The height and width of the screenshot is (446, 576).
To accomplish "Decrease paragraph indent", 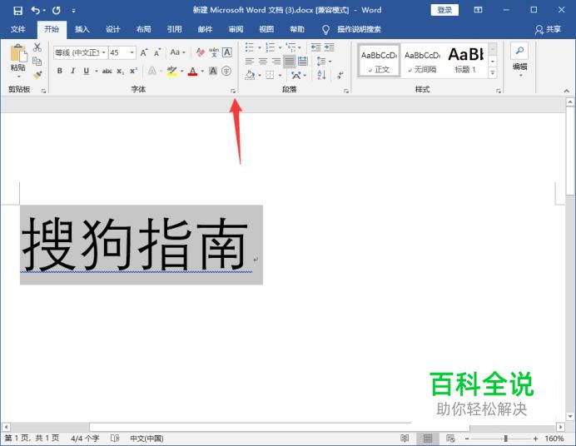I will [315, 47].
